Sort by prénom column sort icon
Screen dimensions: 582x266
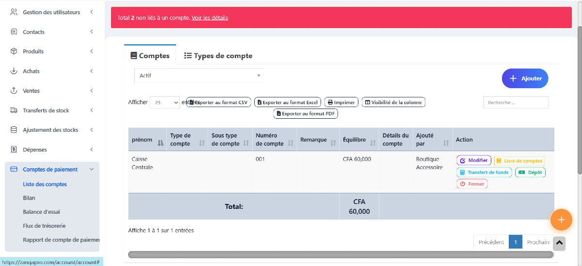coord(161,143)
